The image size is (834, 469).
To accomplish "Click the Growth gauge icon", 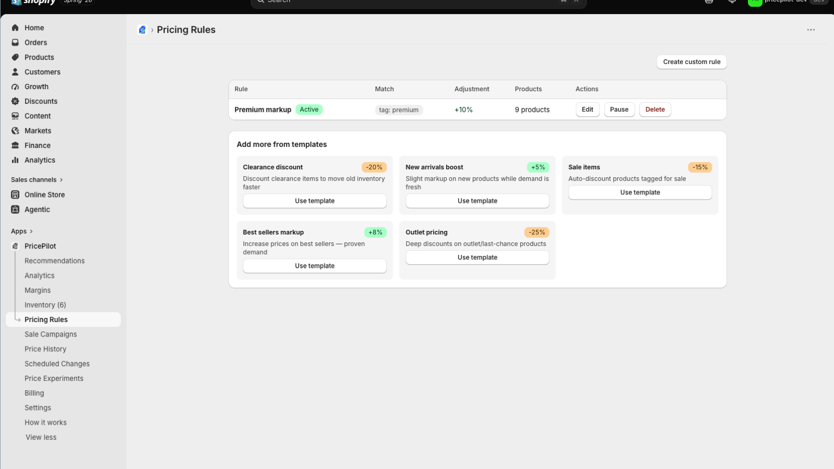I will [x=15, y=87].
